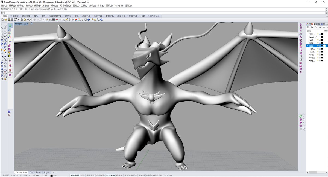The image size is (328, 177).
Task: Select the Box solid tool
Action: [2, 44]
